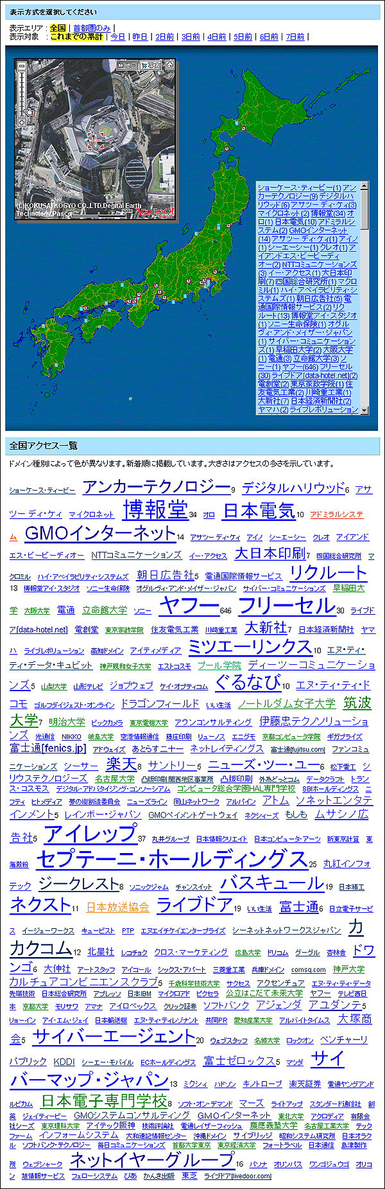Click the ライブドア large tag link

195,904
